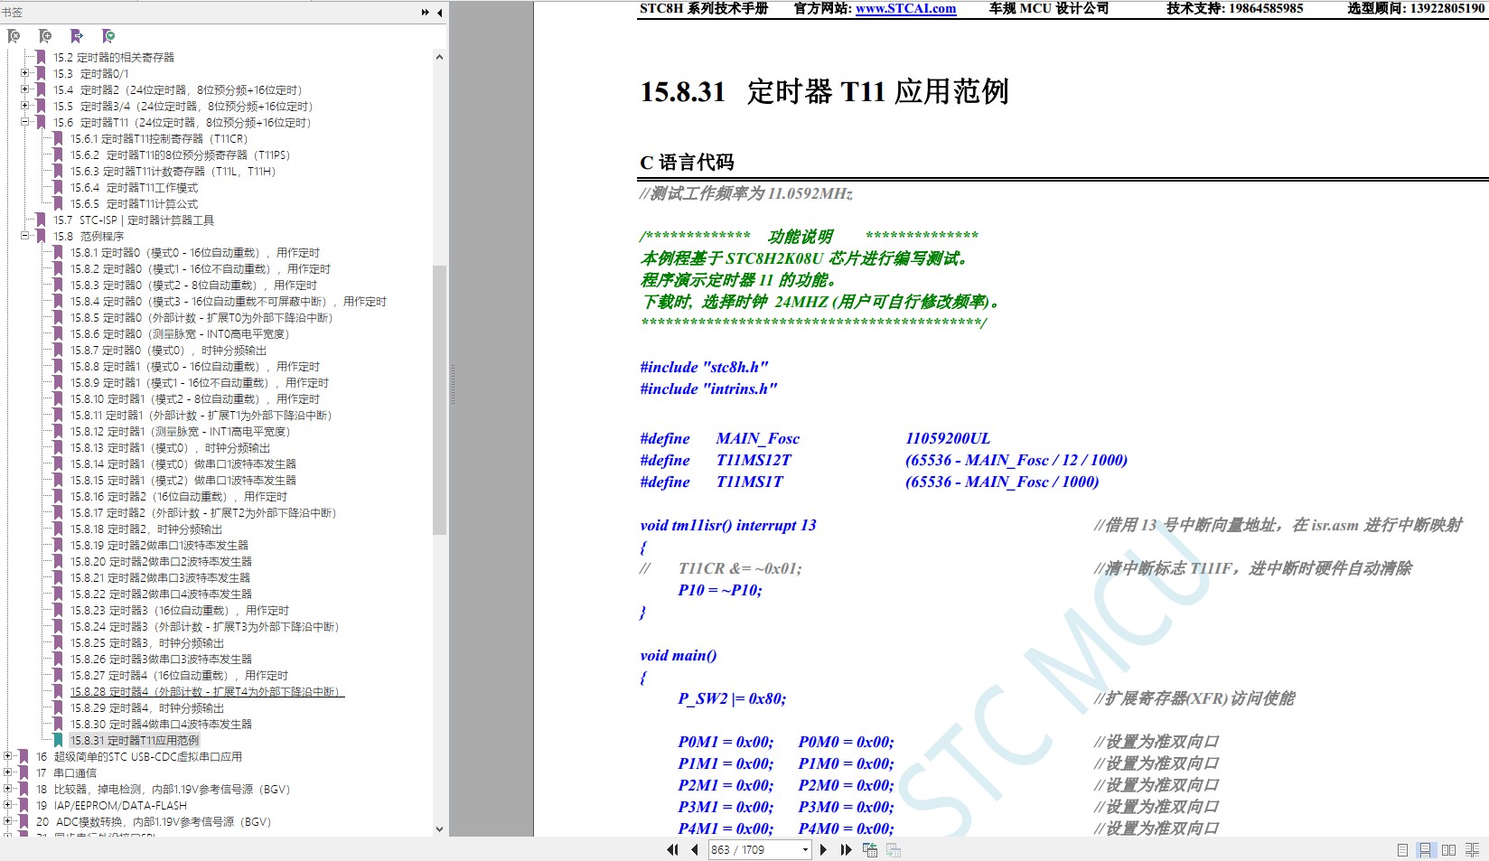Switch to two-page facing view
1489x861 pixels.
tap(1448, 850)
